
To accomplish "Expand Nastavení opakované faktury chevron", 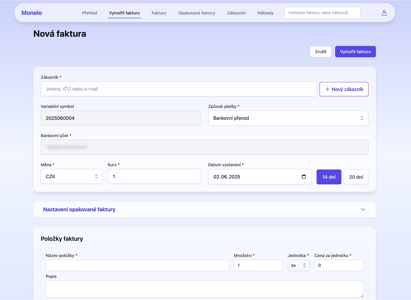I will coord(363,210).
